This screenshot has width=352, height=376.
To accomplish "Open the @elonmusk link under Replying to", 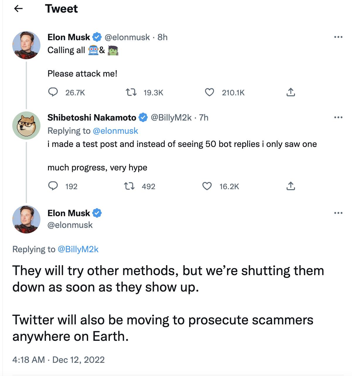I will pos(115,131).
